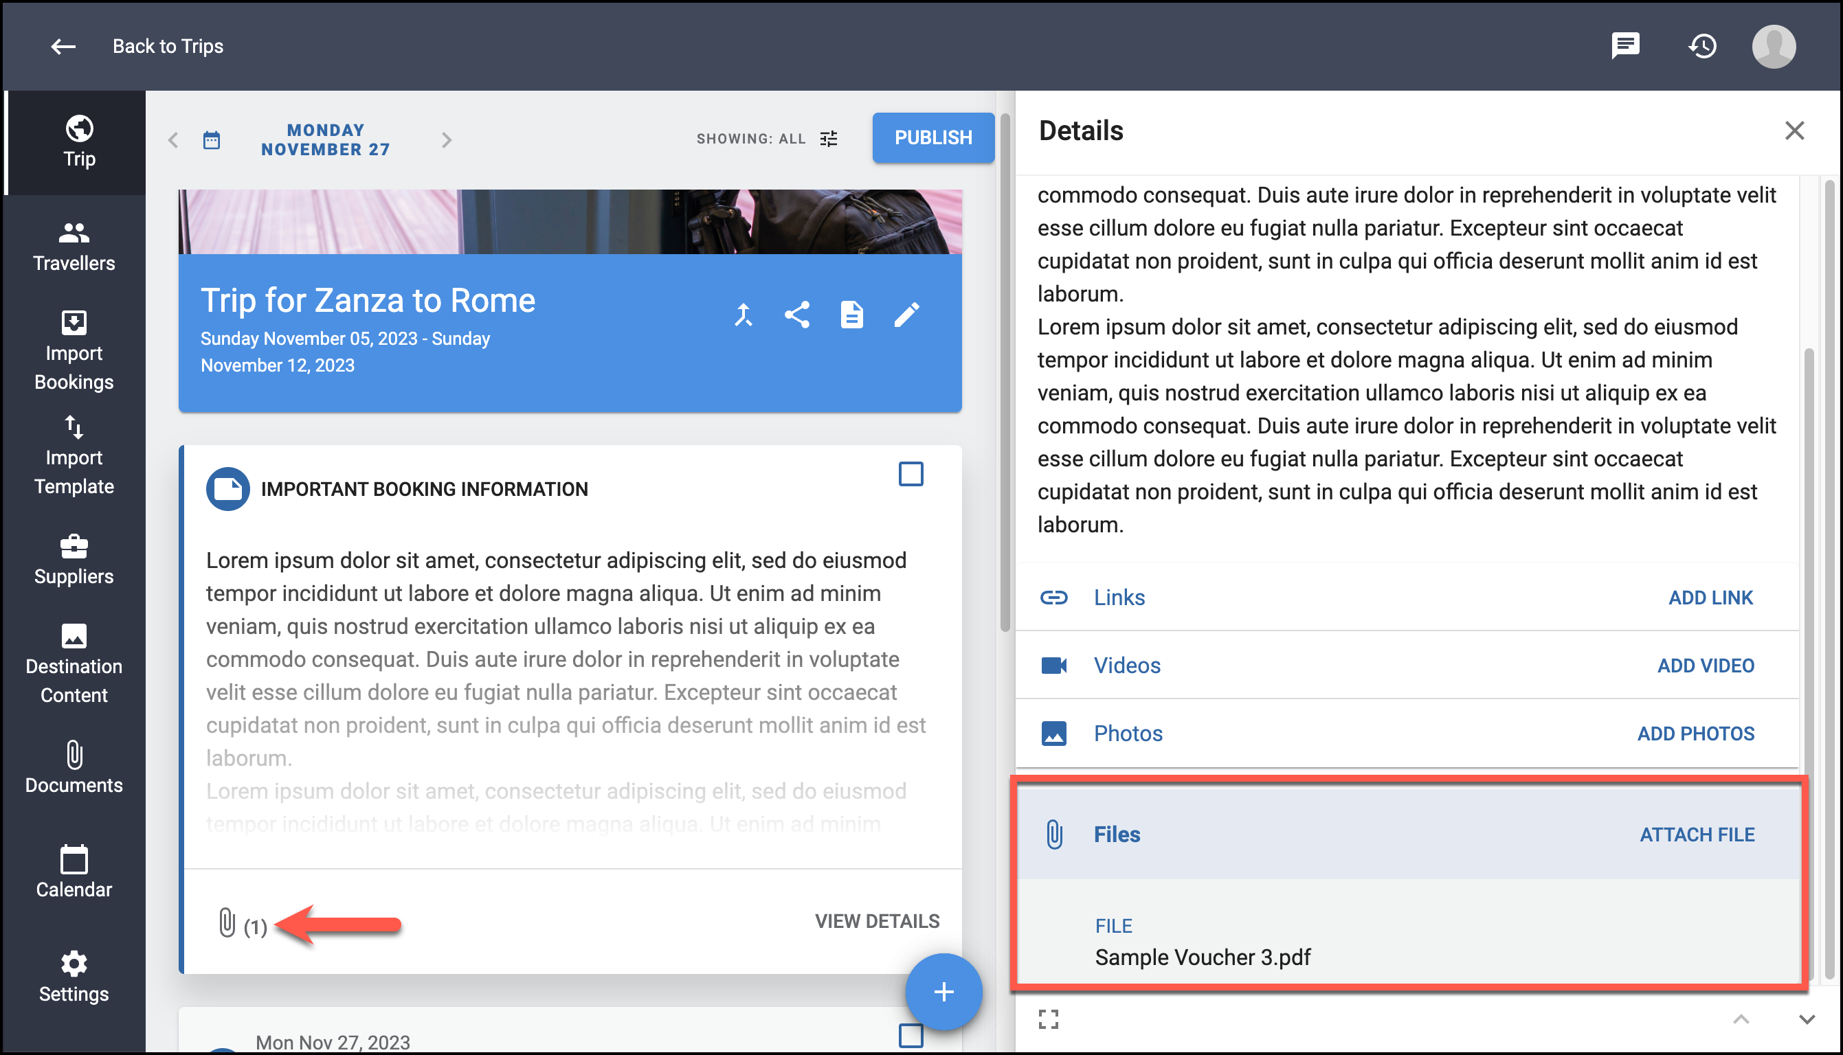Open the Suppliers sidebar section
Image resolution: width=1843 pixels, height=1055 pixels.
74,559
